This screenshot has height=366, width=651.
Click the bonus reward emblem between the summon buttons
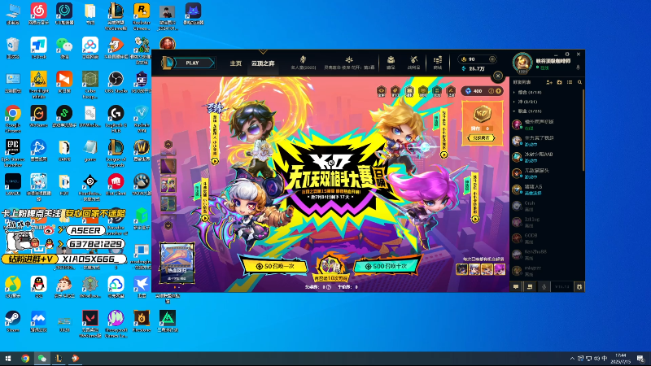coord(330,266)
